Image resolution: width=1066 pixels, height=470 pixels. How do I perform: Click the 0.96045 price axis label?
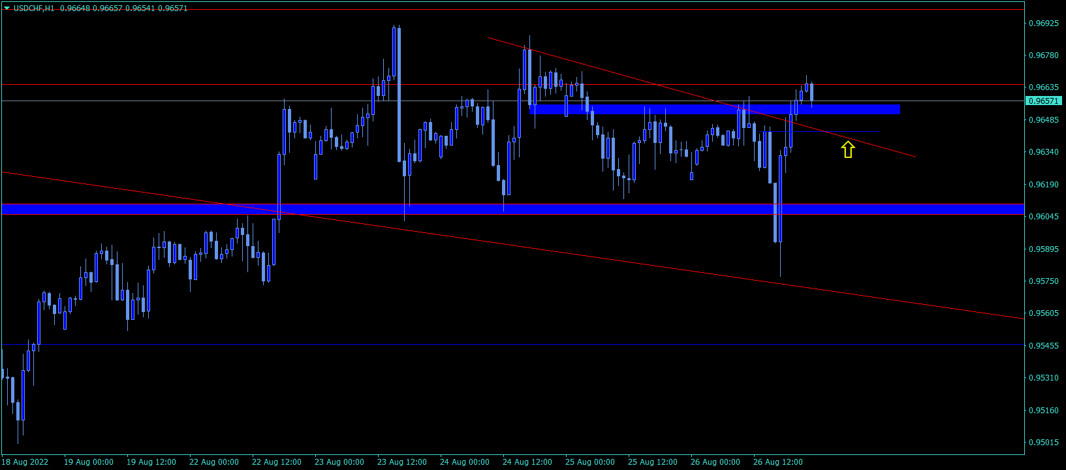point(1043,217)
